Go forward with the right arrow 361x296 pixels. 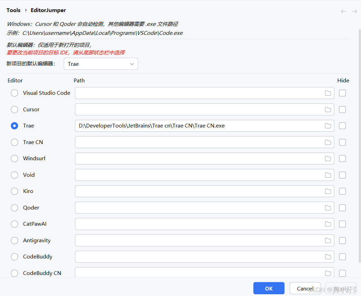coord(354,11)
